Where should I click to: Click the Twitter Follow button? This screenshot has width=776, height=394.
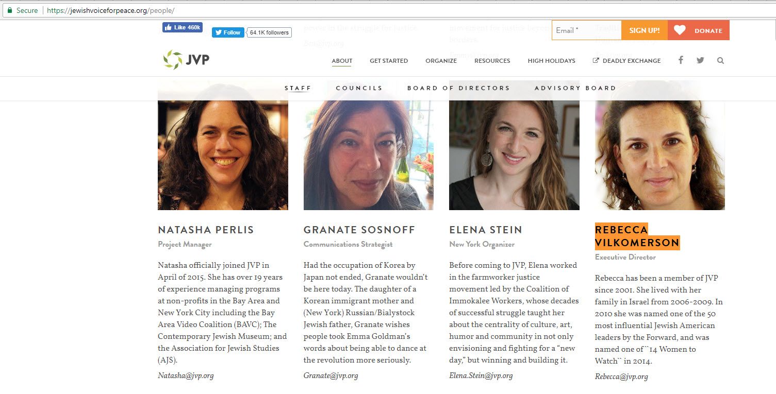[x=228, y=32]
